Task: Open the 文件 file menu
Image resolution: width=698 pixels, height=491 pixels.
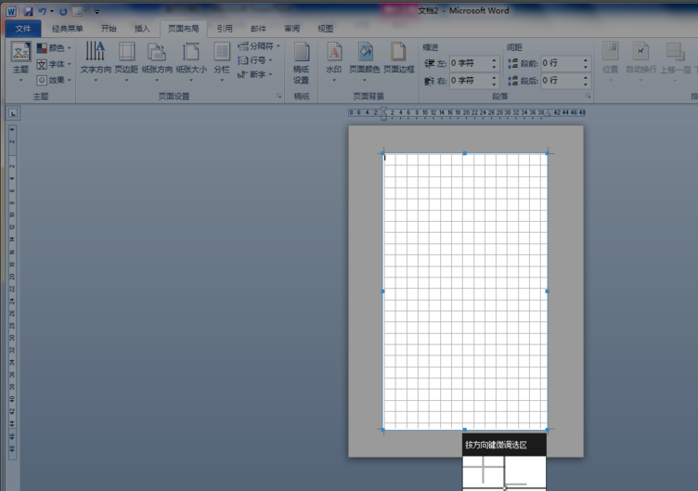Action: click(23, 29)
